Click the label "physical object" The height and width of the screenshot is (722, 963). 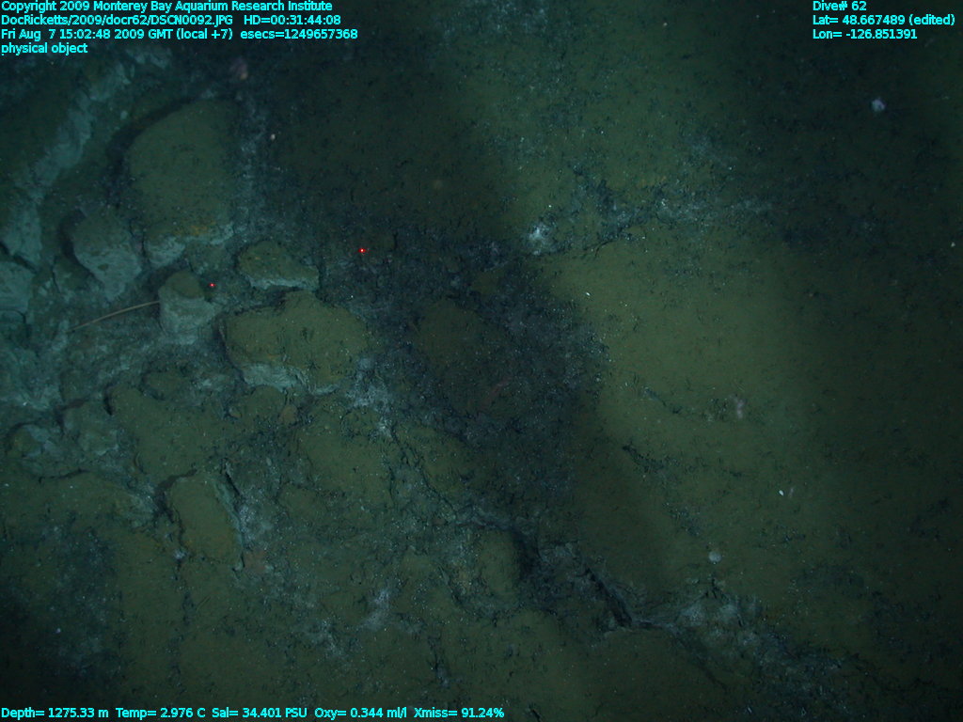44,49
